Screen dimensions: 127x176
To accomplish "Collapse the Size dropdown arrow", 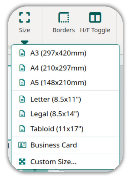I will coord(25,42).
